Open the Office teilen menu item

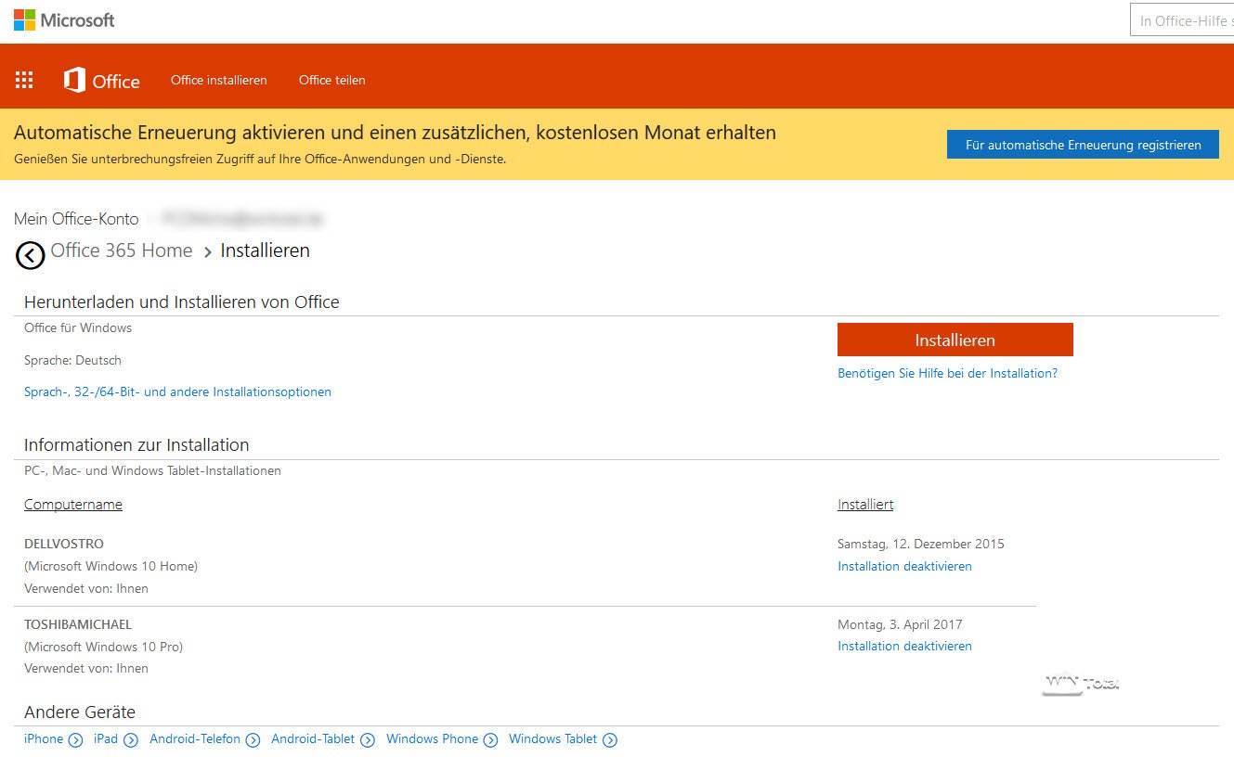click(332, 80)
